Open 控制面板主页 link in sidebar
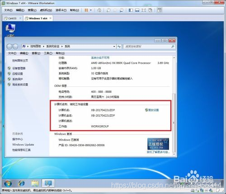This screenshot has width=226, height=194. 20,61
